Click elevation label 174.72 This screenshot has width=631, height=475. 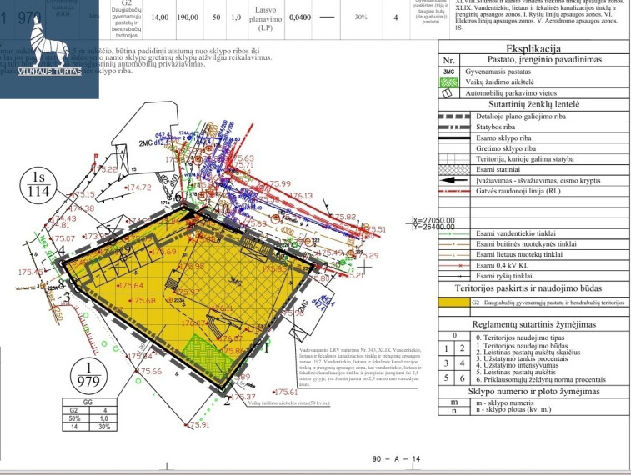tap(138, 187)
